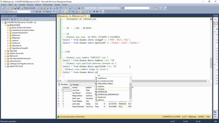Open the editor zoom percentage dropdown
Viewport: 219px width, 123px height.
pos(64,81)
